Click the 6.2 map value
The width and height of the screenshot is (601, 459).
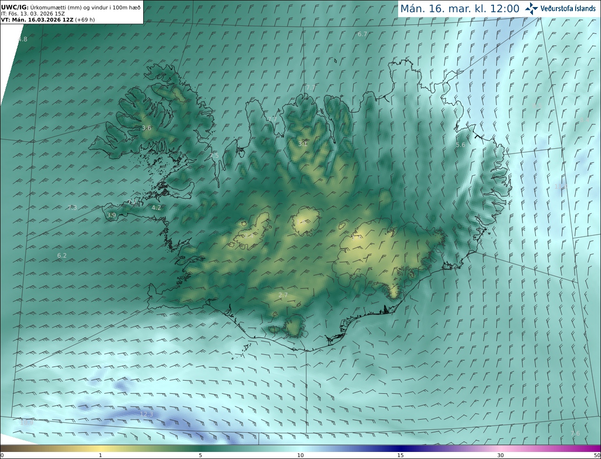pos(62,256)
